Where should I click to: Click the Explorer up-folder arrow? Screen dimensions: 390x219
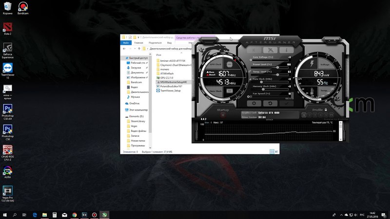click(x=139, y=49)
